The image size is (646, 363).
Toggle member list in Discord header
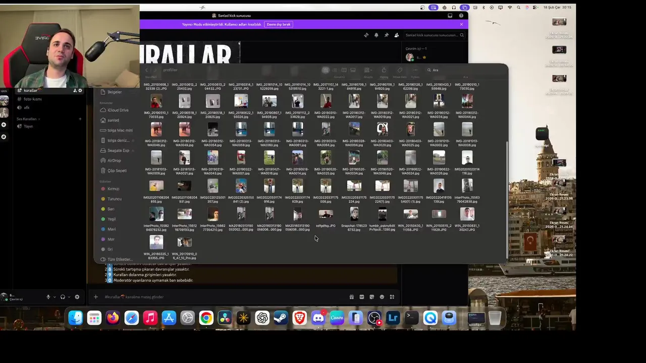coord(396,35)
